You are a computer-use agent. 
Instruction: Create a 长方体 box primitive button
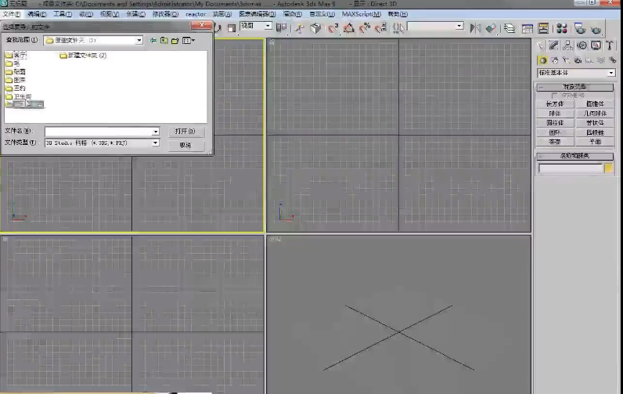point(555,103)
